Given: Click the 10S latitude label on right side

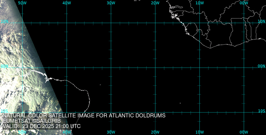Looking at the screenshot, I should click(x=261, y=111).
